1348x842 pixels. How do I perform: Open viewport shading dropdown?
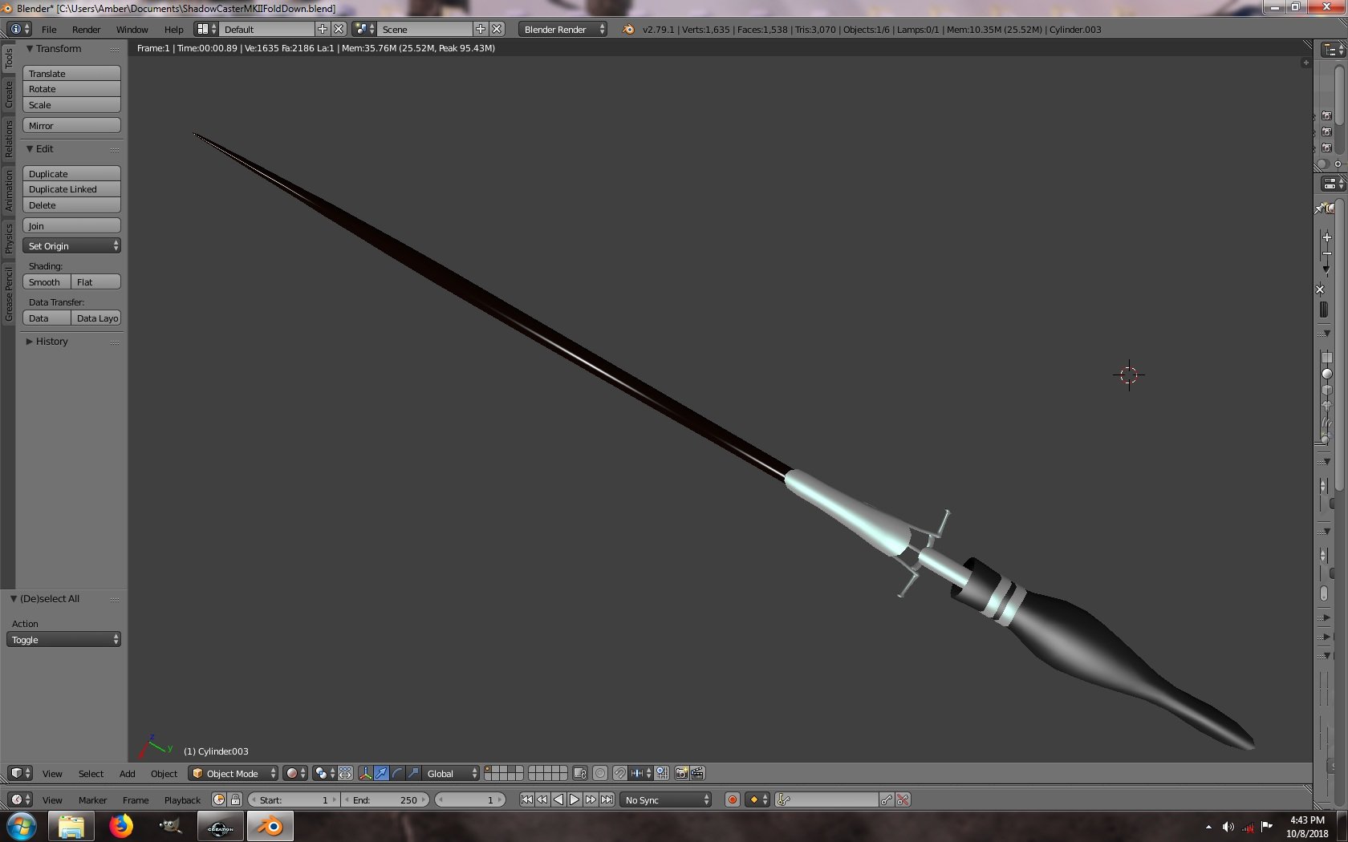coord(295,773)
